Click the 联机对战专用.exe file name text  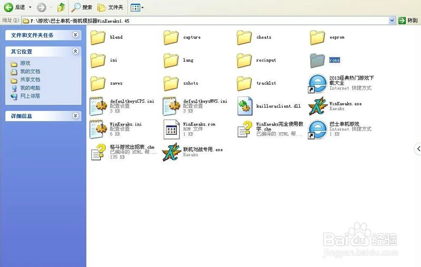coord(203,150)
